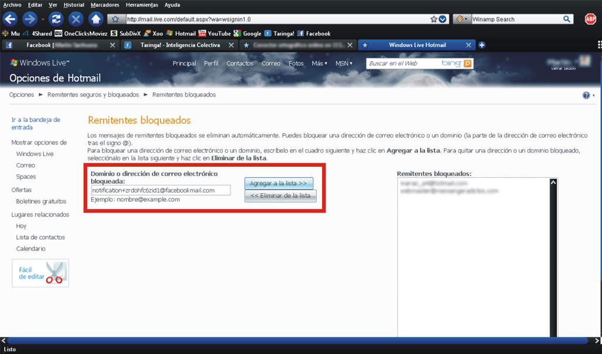Open the Marcadores menu
The width and height of the screenshot is (602, 354).
(x=105, y=5)
